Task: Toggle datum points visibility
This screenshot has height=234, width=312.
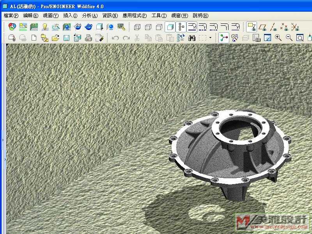Action: pyautogui.click(x=285, y=27)
